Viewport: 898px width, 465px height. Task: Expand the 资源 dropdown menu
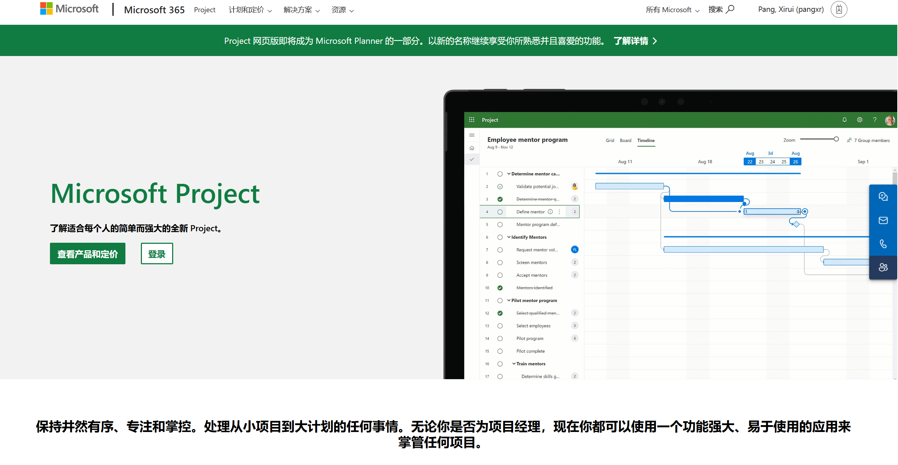pyautogui.click(x=342, y=10)
